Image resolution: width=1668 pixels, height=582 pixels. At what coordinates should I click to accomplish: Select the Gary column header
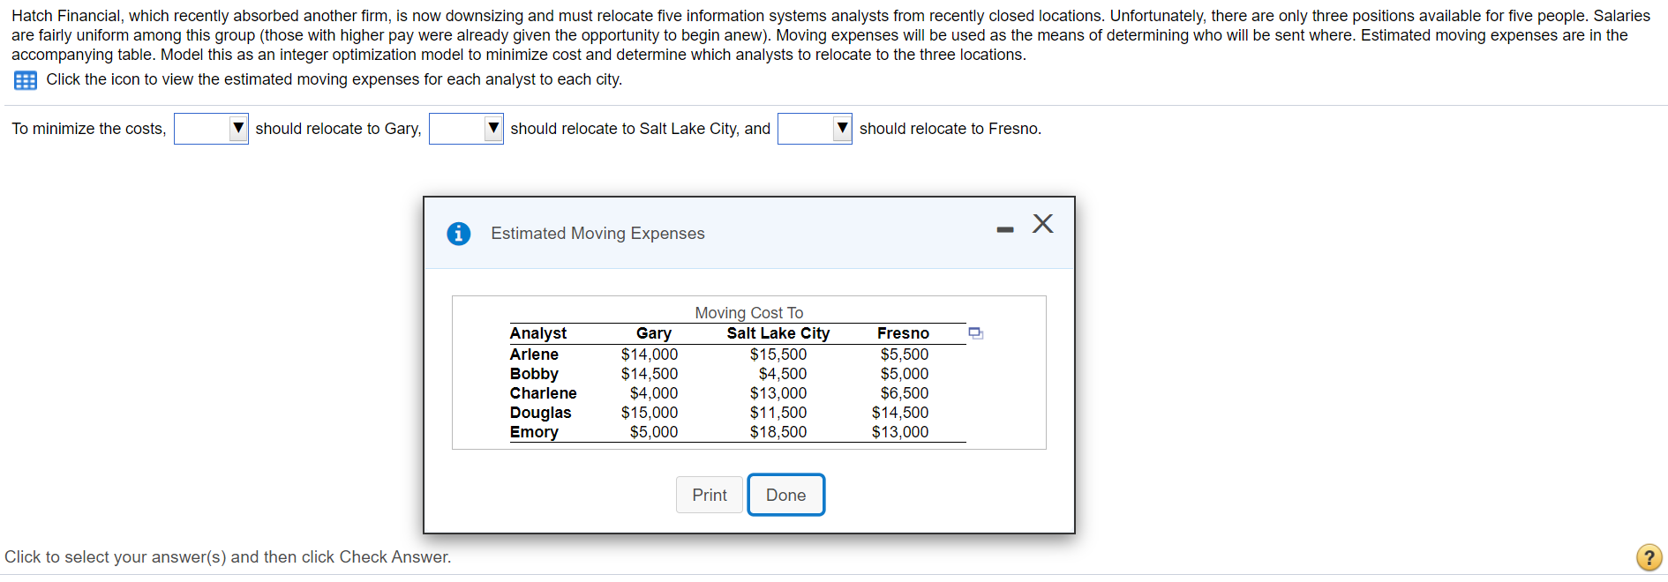(x=654, y=333)
